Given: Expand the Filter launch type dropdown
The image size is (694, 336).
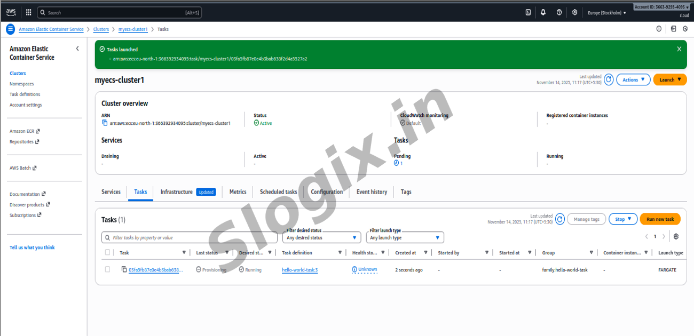Looking at the screenshot, I should (405, 238).
